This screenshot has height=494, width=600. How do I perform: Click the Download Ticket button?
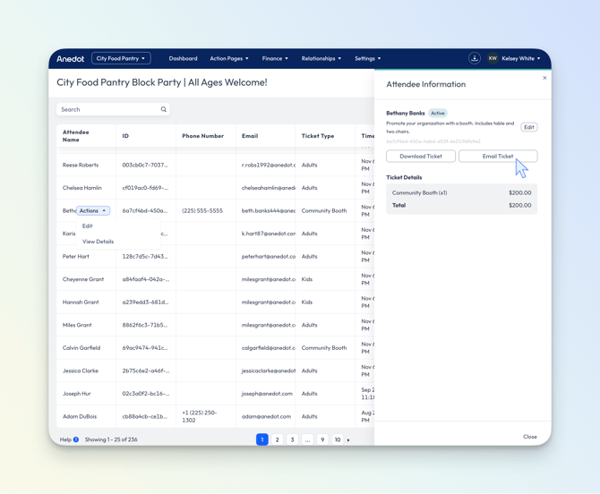pyautogui.click(x=421, y=156)
